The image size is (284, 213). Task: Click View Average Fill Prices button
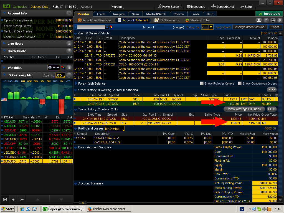(x=244, y=109)
